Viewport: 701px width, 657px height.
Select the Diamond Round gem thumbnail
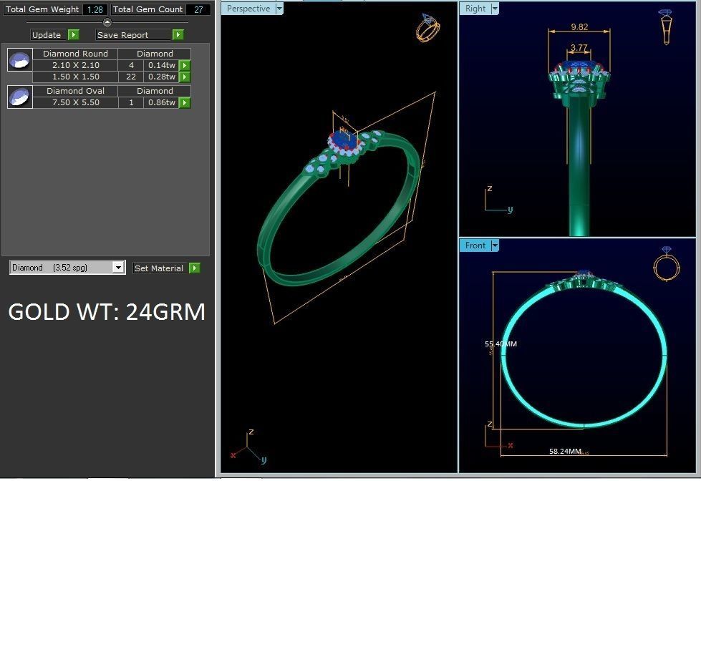click(x=20, y=60)
